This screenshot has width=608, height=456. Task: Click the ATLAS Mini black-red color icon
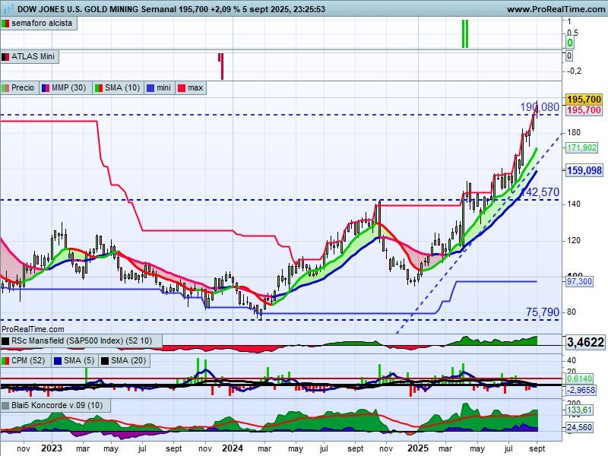[5, 57]
